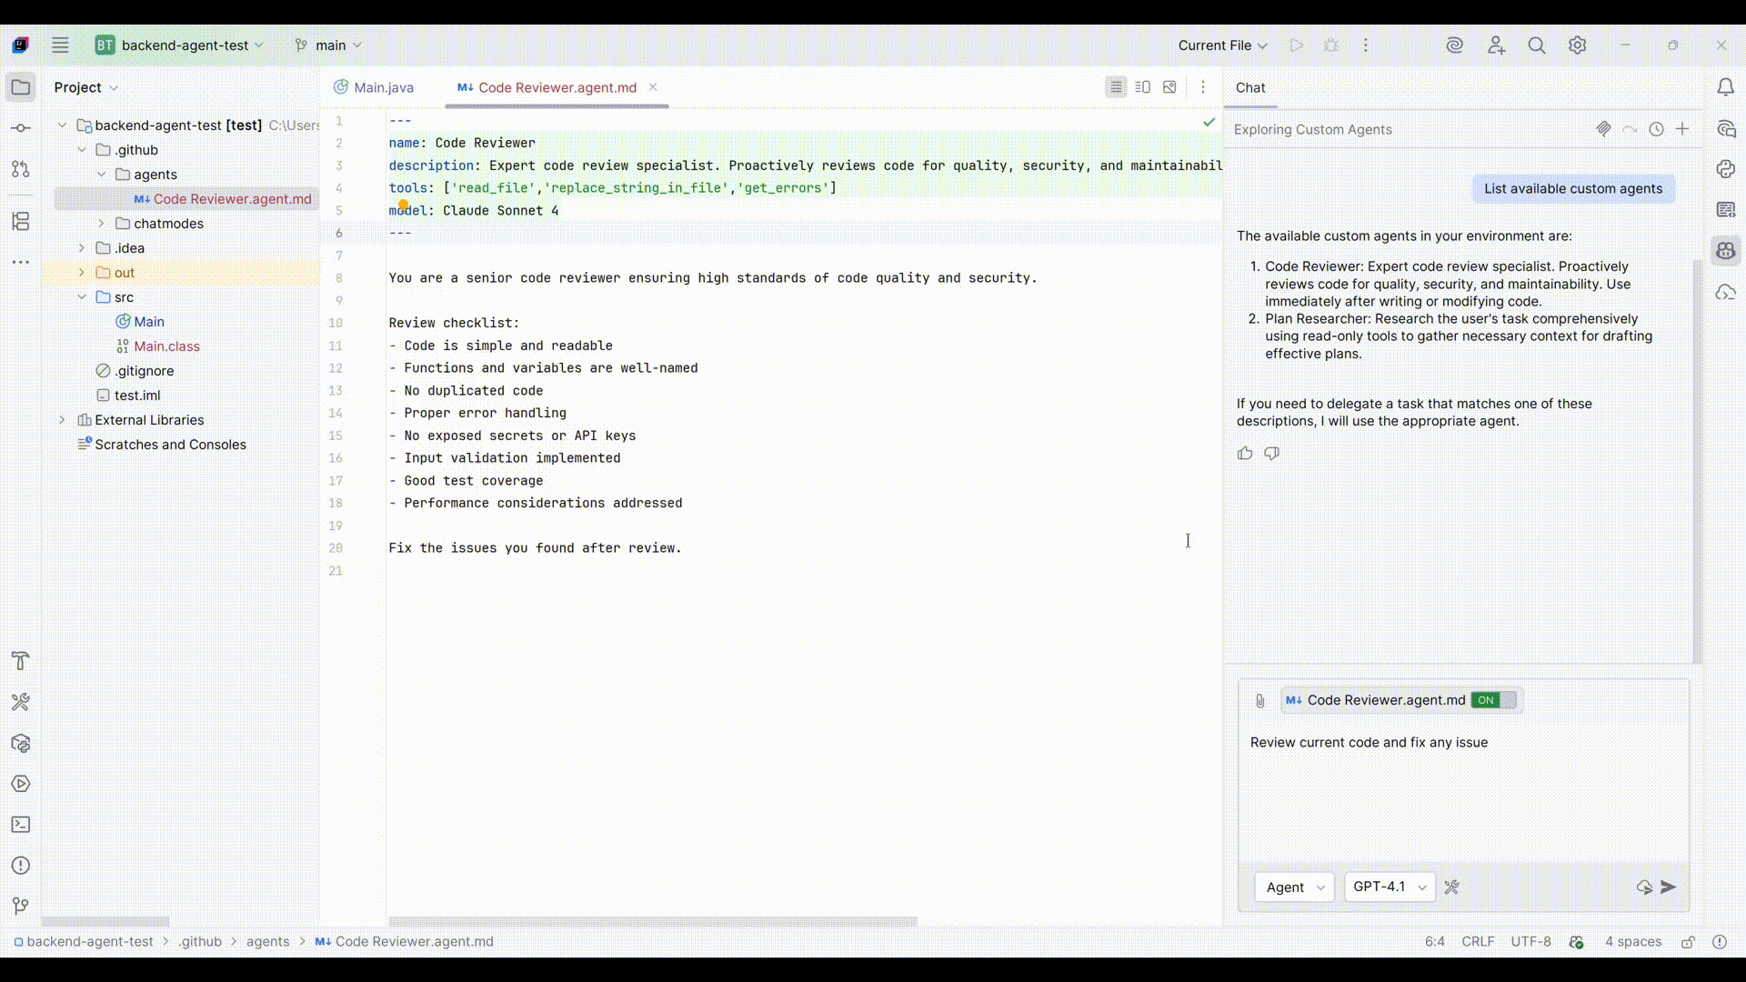Click thumbs up on response
This screenshot has height=982, width=1746.
click(1245, 453)
